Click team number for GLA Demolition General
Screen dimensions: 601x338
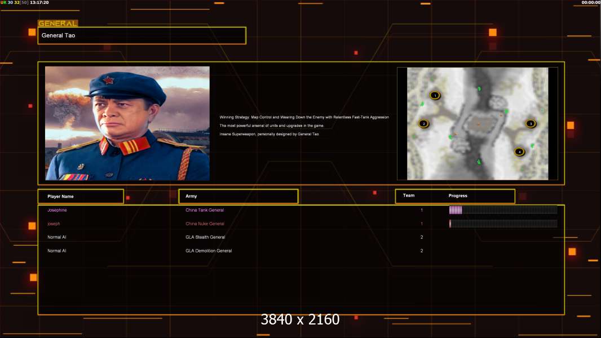click(422, 251)
